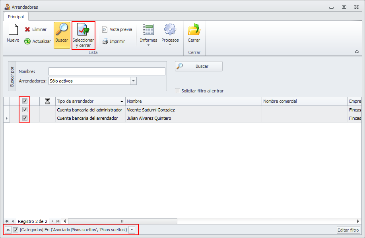This screenshot has height=238, width=365.
Task: Go to the previous record
Action: 13,221
